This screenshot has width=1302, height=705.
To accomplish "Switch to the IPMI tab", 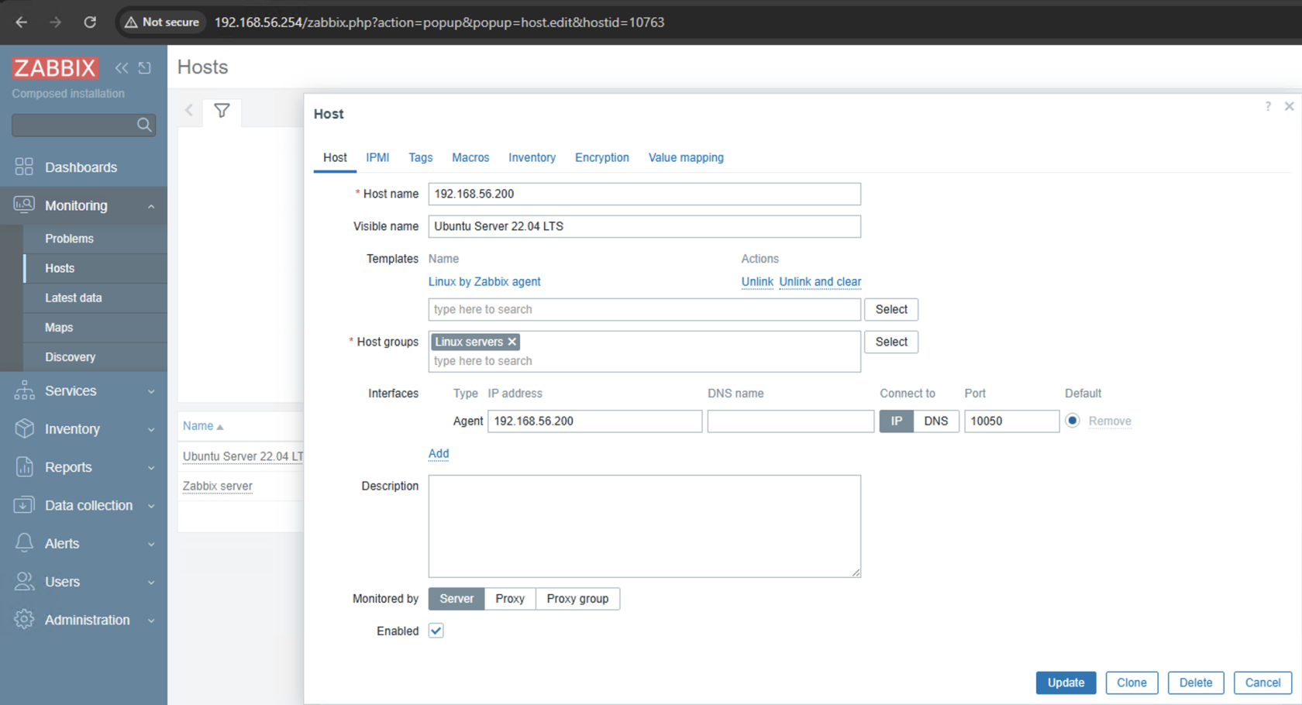I will coord(377,157).
